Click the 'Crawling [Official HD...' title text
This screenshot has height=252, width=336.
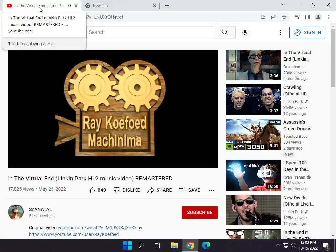click(x=297, y=91)
